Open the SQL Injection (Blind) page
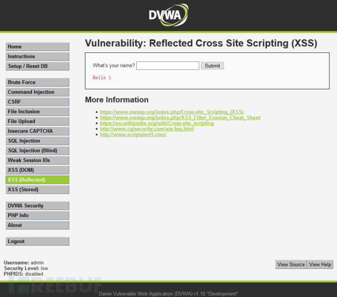This screenshot has height=297, width=337. pyautogui.click(x=38, y=151)
